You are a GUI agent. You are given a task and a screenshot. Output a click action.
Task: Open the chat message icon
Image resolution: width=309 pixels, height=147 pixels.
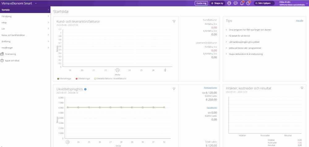[x=235, y=3]
